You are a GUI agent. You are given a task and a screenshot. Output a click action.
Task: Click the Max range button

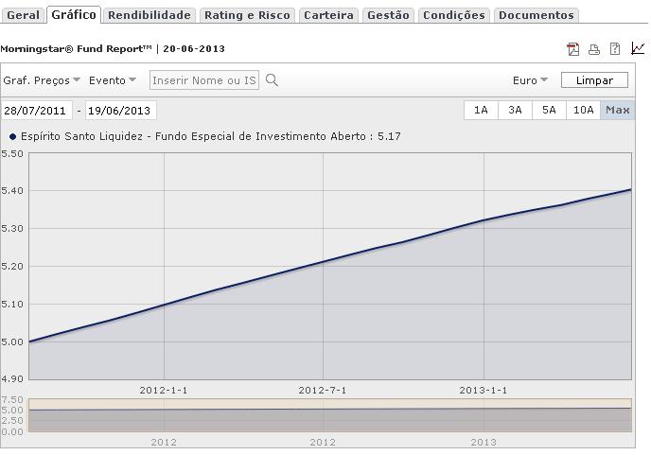coord(618,110)
